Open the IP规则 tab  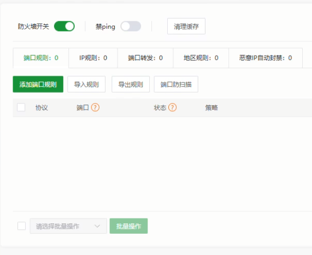93,58
